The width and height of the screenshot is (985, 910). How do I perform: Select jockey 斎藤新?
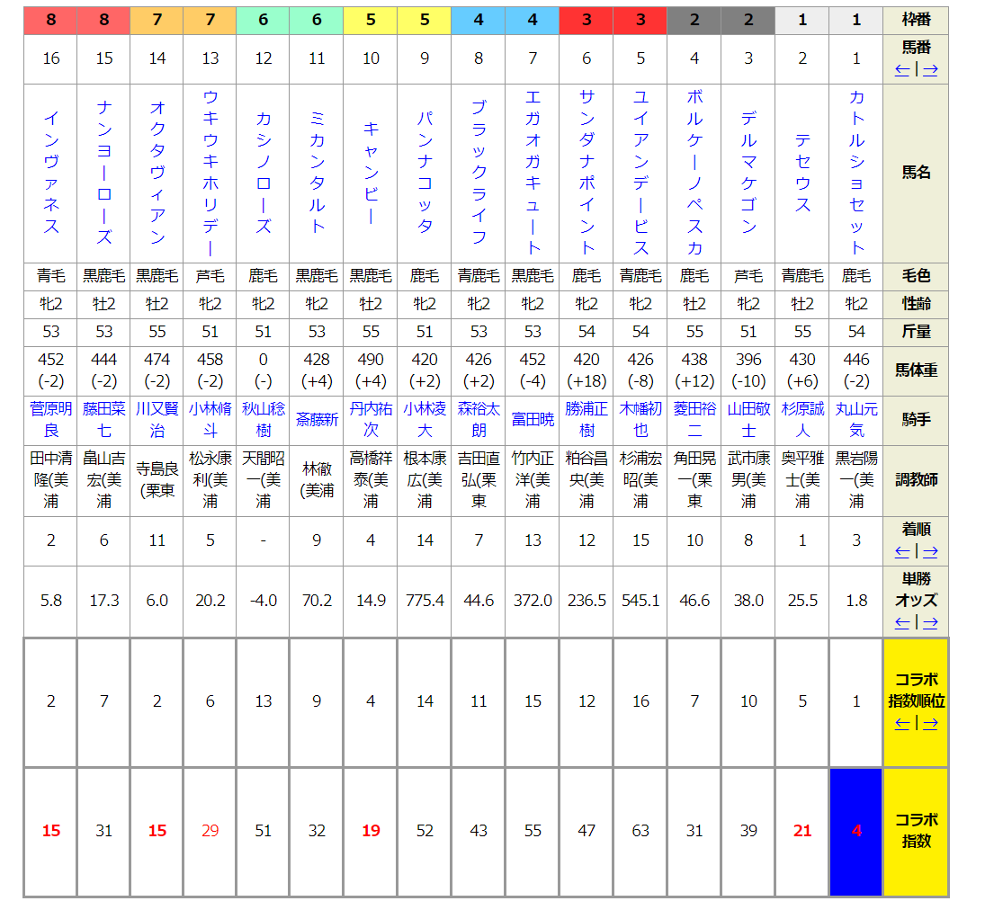[317, 420]
